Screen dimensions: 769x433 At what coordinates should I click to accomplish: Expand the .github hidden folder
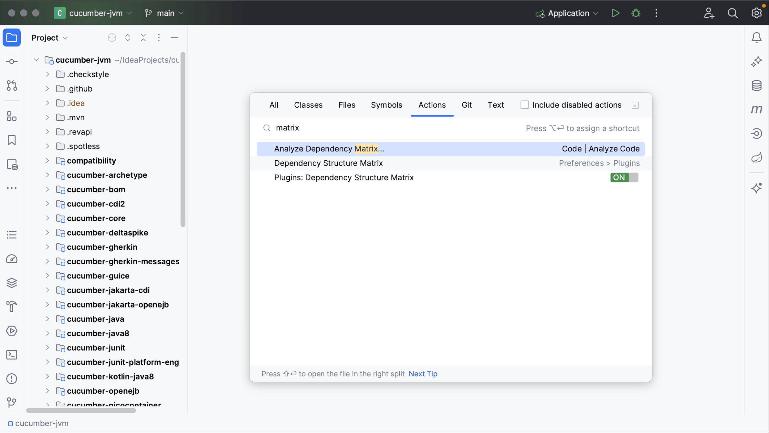(47, 89)
